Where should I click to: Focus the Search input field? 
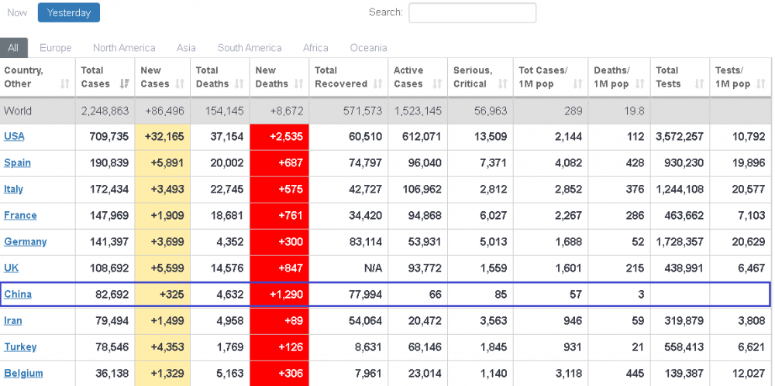pyautogui.click(x=472, y=13)
